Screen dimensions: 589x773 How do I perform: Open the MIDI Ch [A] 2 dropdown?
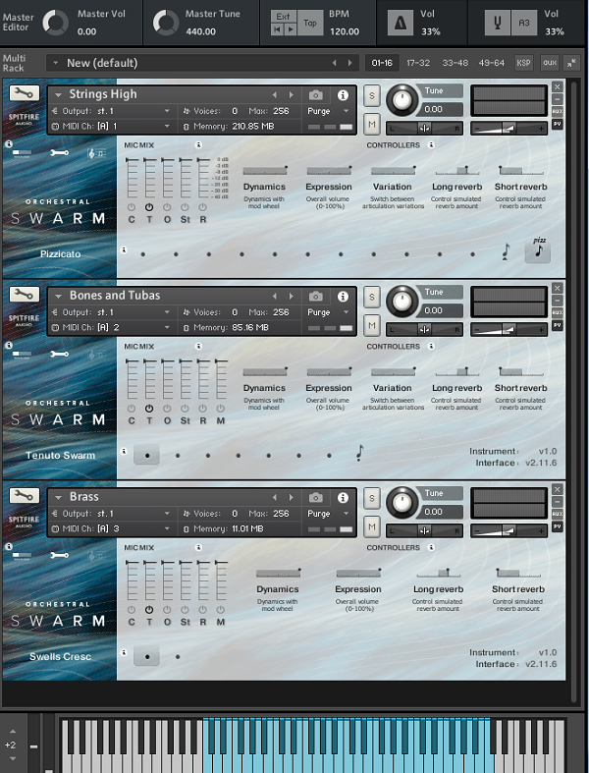click(x=111, y=327)
